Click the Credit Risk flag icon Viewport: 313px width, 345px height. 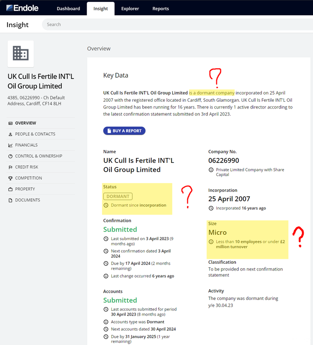[x=10, y=167]
